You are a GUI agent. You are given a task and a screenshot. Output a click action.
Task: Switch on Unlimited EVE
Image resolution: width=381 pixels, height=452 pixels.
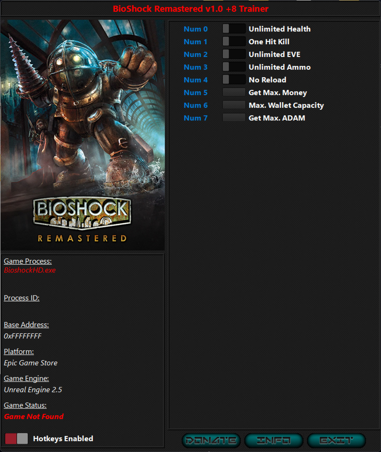pyautogui.click(x=234, y=54)
